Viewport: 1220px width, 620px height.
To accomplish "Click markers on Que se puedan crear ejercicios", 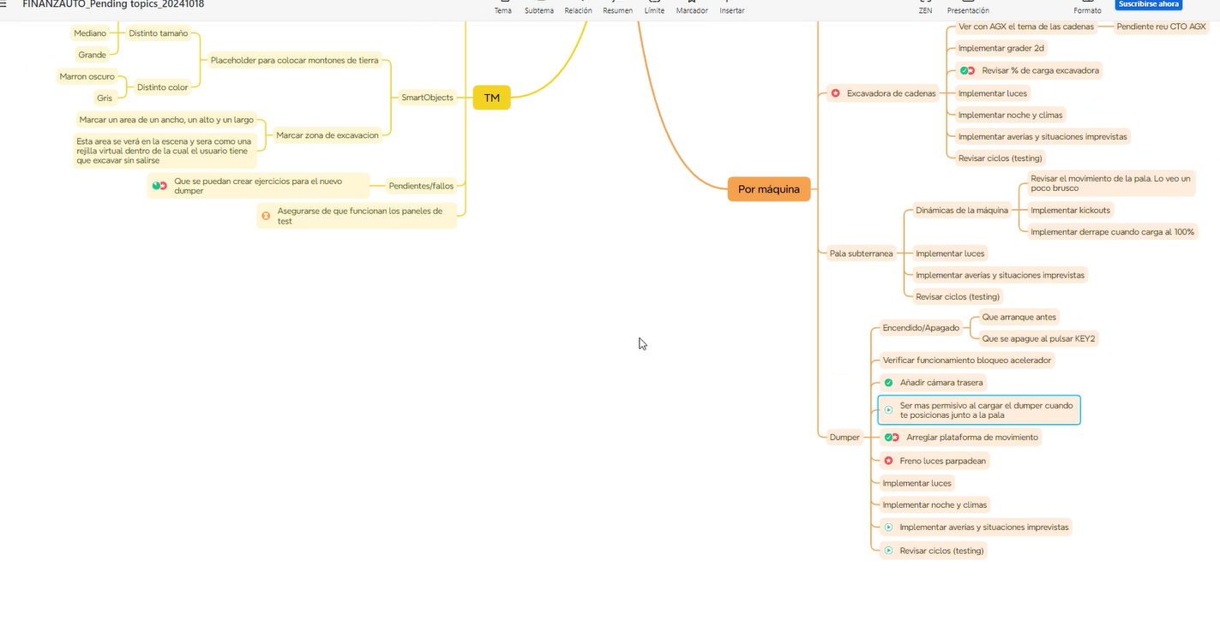I will tap(159, 186).
